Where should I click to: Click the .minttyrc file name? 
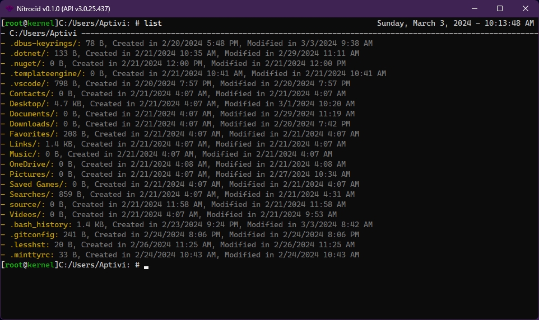pos(31,255)
